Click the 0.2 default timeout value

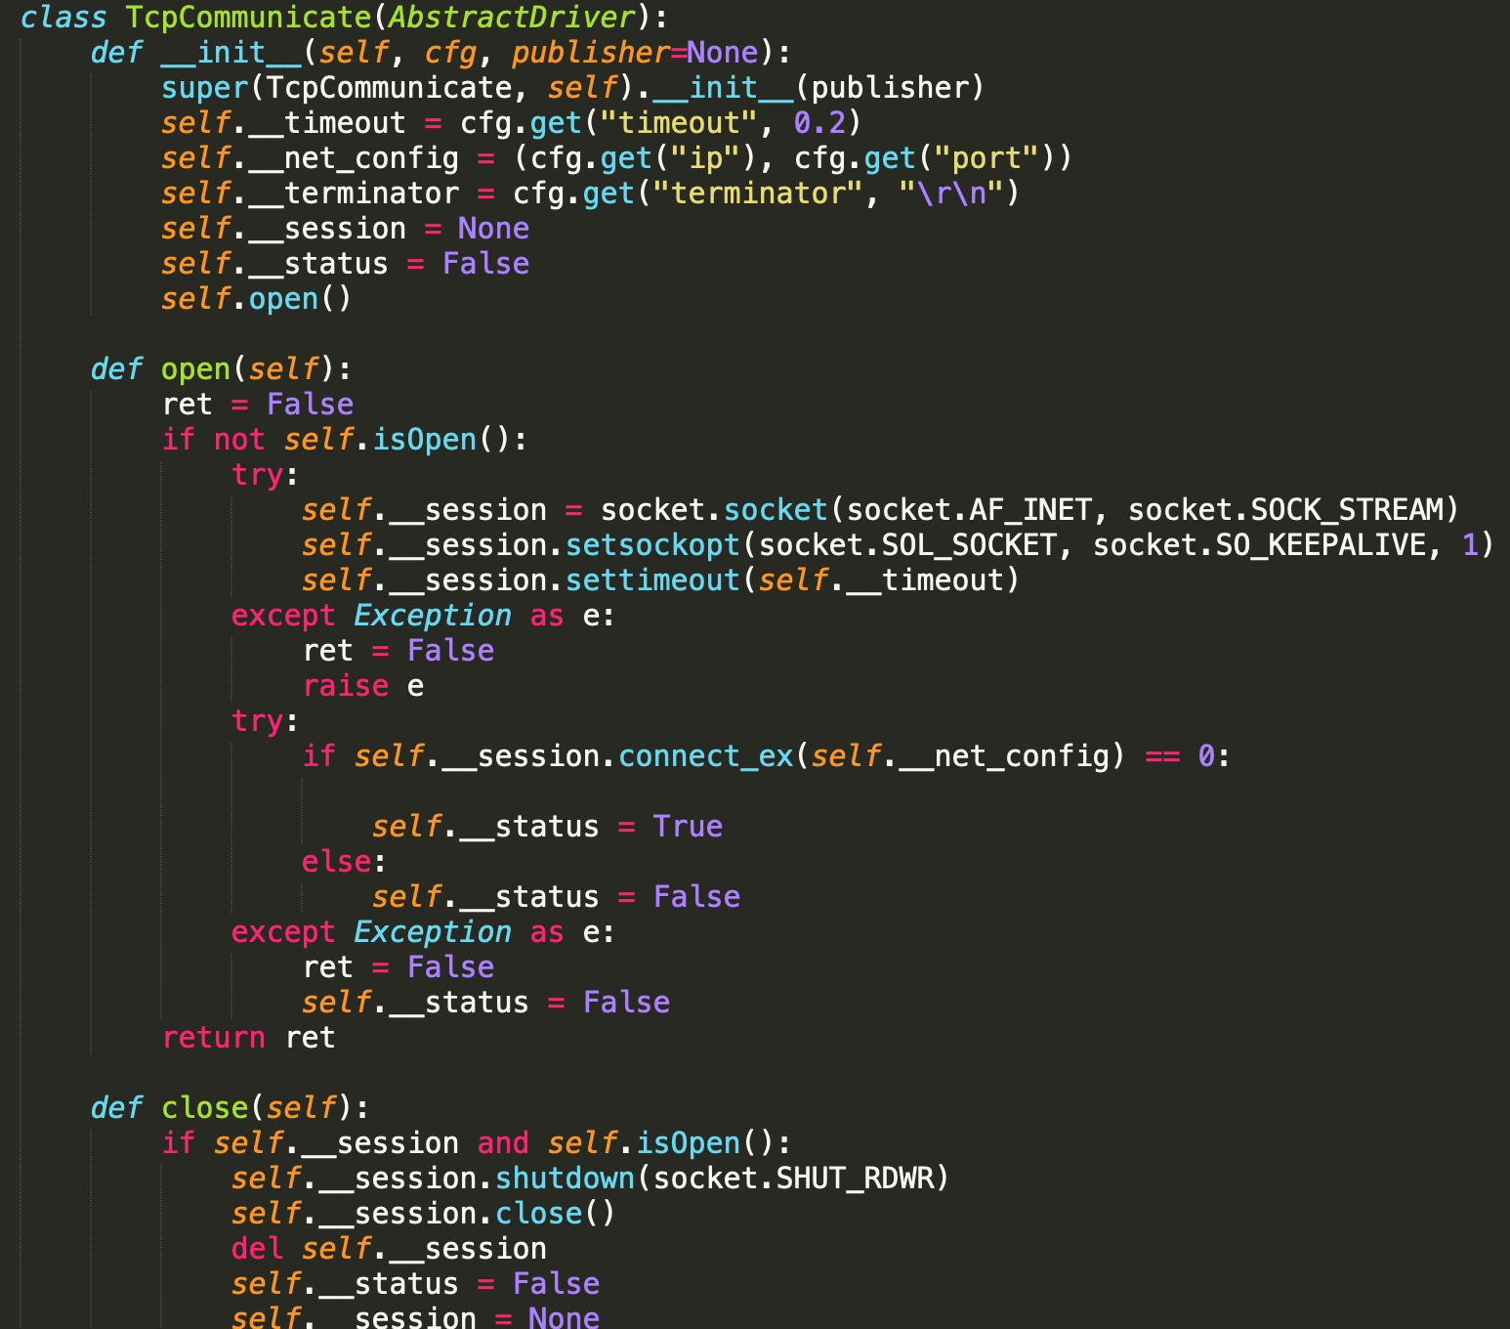tap(819, 123)
